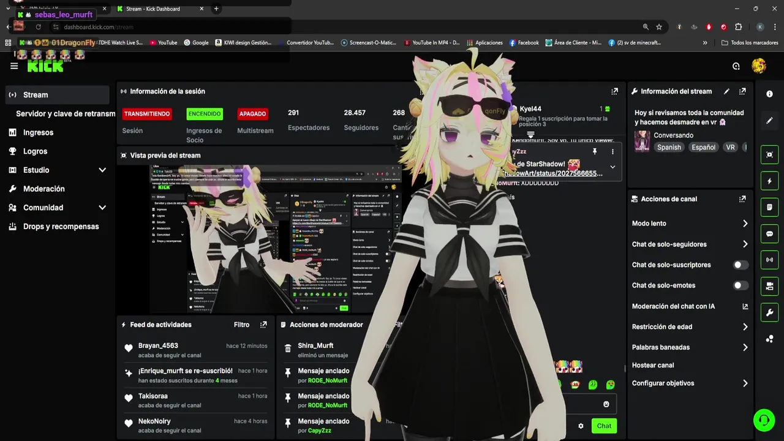The width and height of the screenshot is (784, 441).
Task: Open the browser extensions puzzle icon
Action: click(x=738, y=27)
